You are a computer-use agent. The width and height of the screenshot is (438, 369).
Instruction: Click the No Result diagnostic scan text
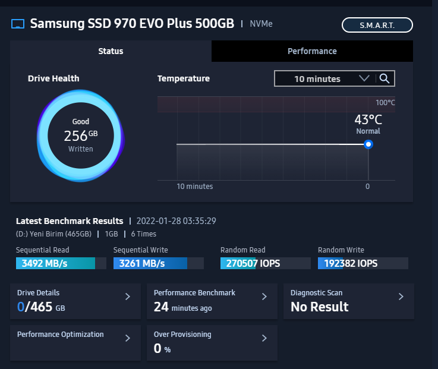320,307
